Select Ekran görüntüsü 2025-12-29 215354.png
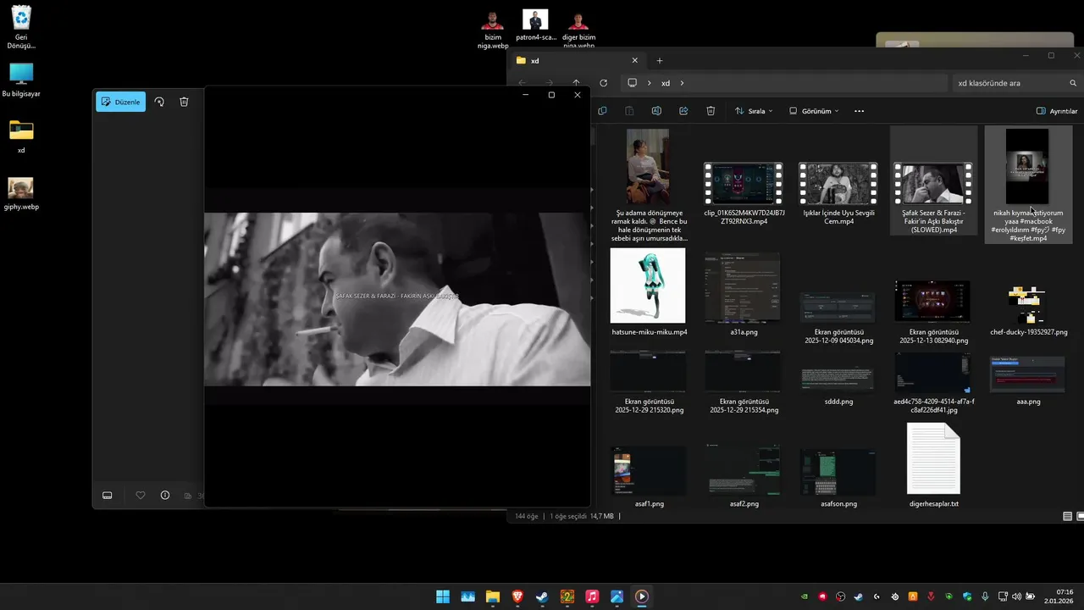This screenshot has width=1084, height=610. click(x=744, y=381)
